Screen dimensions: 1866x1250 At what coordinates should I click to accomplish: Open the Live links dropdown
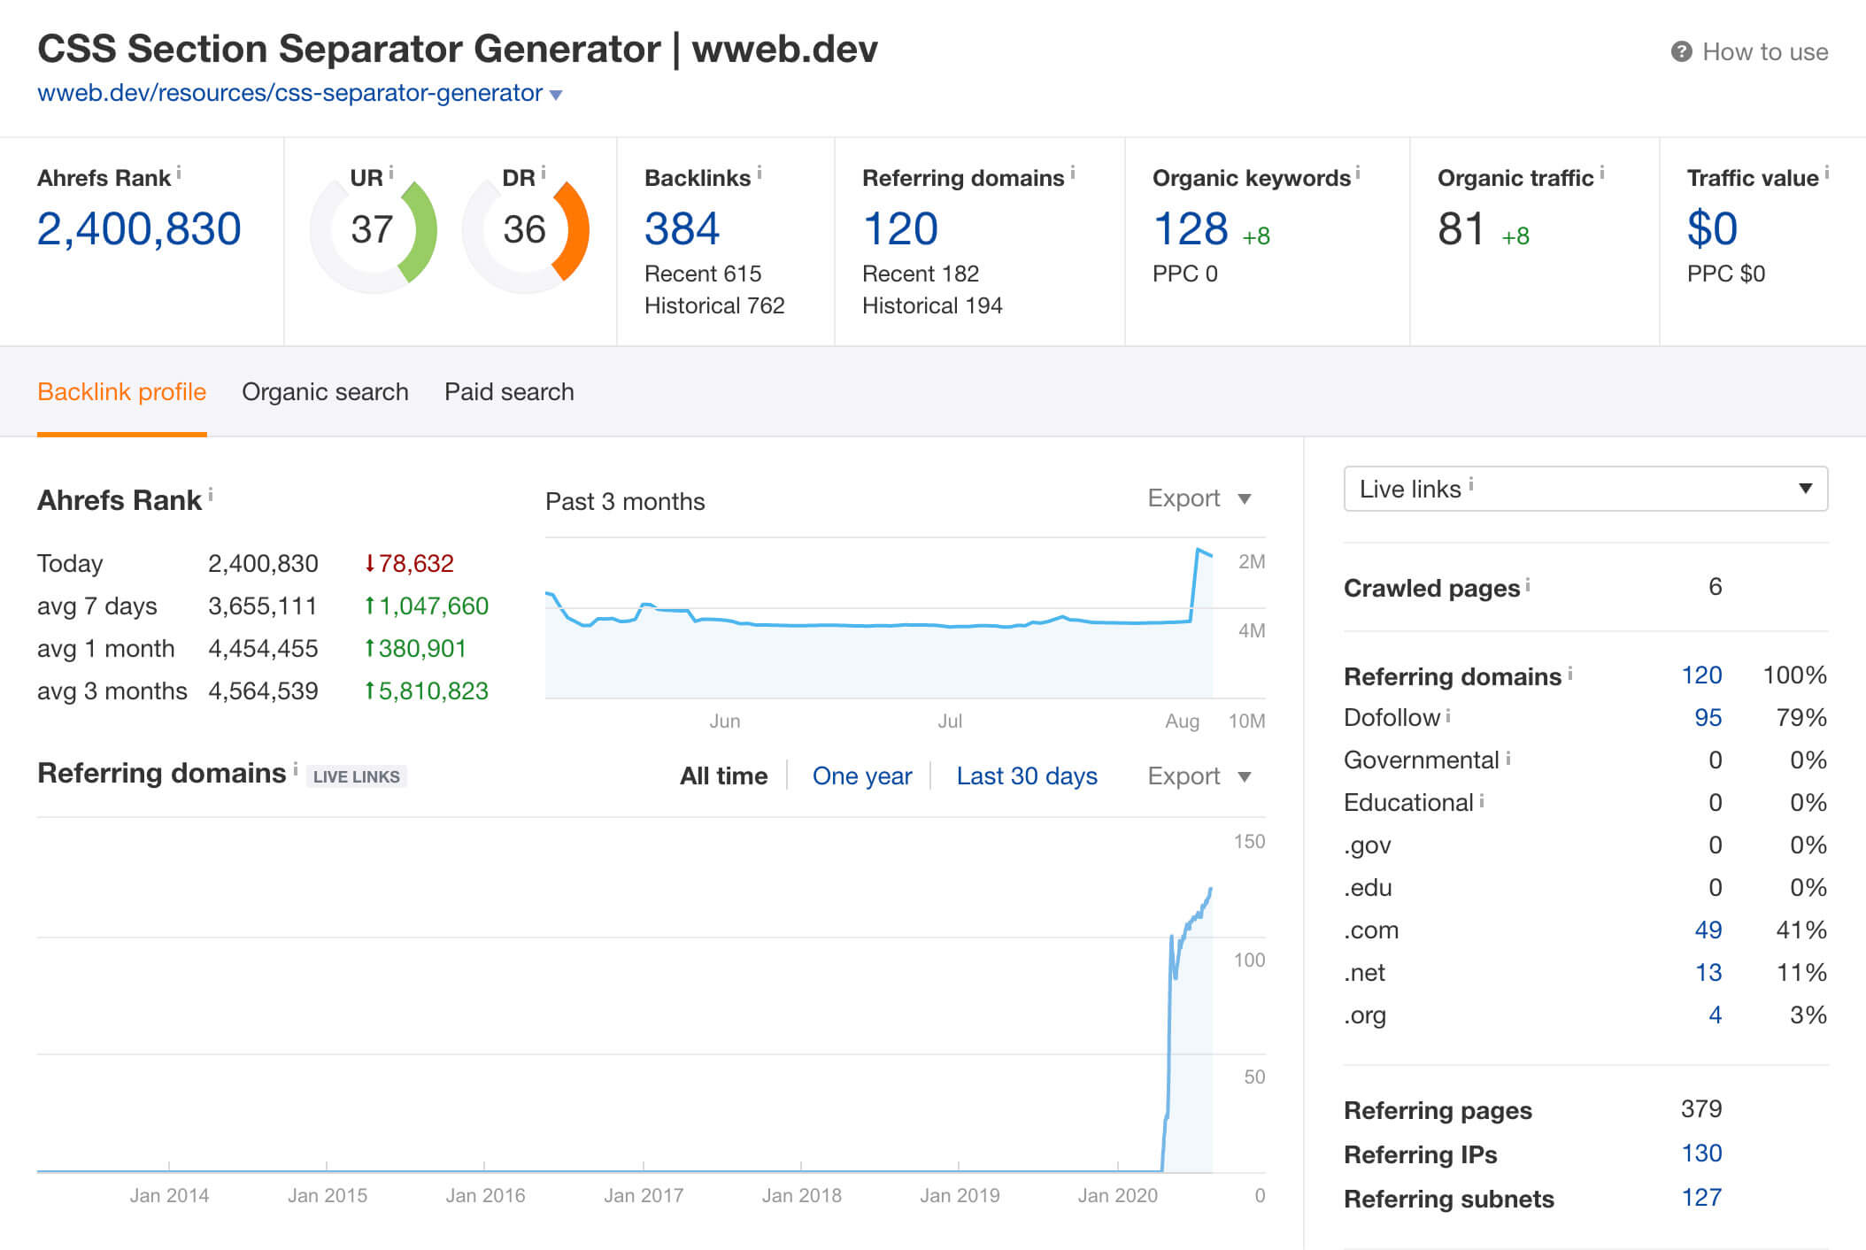(x=1585, y=489)
